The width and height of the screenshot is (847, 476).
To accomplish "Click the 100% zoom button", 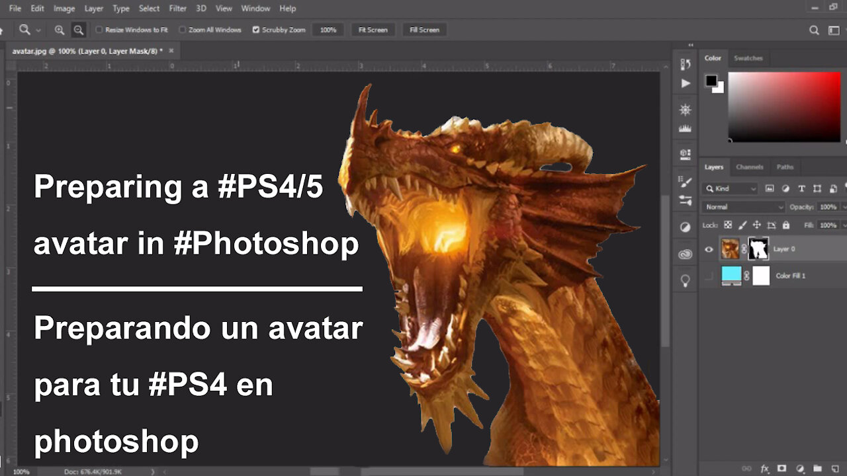I will (328, 30).
